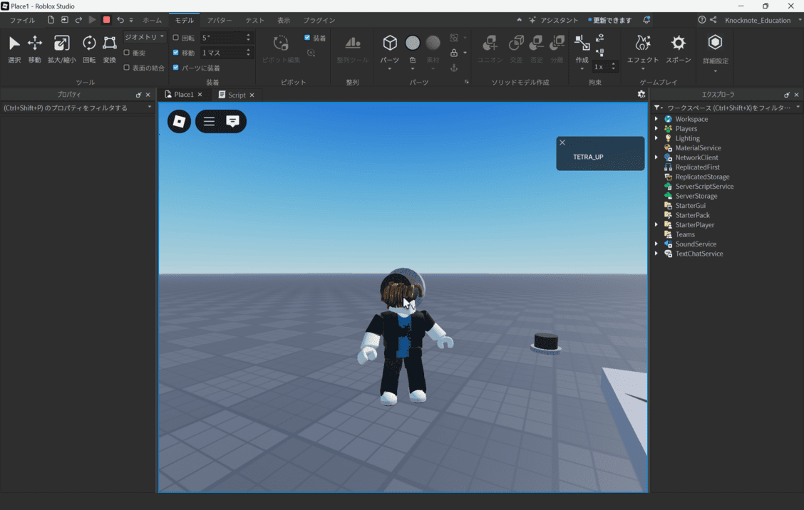
Task: Expand the Players tree node
Action: click(x=656, y=129)
